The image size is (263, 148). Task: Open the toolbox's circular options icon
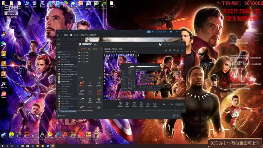point(100,78)
